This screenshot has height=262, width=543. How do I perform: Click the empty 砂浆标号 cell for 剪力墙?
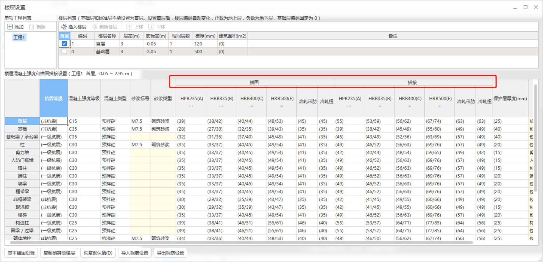pos(140,152)
